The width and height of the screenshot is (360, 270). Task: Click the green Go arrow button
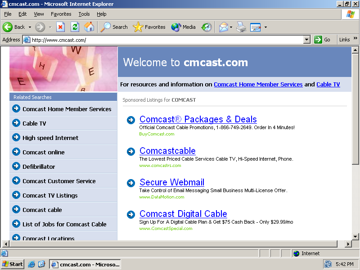318,40
